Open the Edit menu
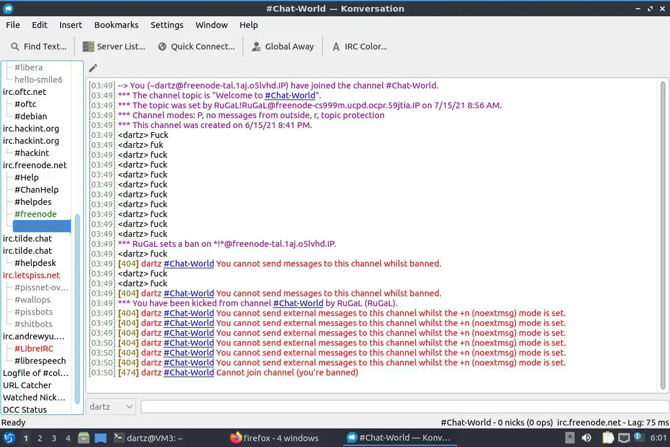The height and width of the screenshot is (447, 670). click(x=40, y=25)
